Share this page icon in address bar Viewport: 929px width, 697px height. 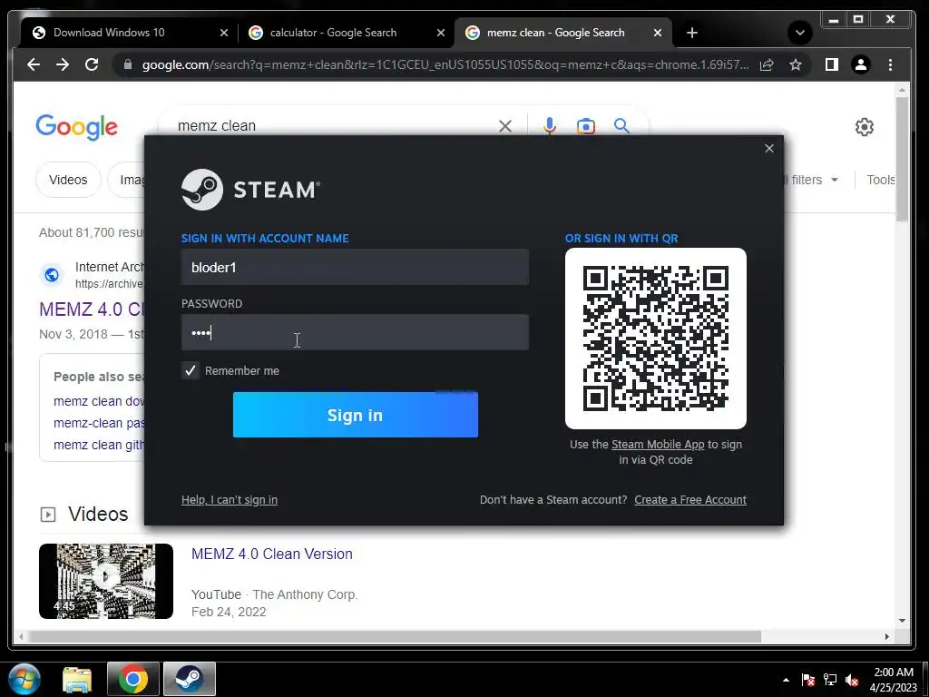(x=767, y=64)
